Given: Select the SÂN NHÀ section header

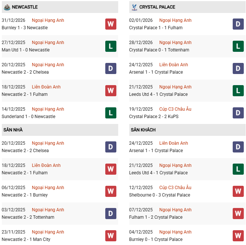Looking at the screenshot, I should click(x=13, y=130).
